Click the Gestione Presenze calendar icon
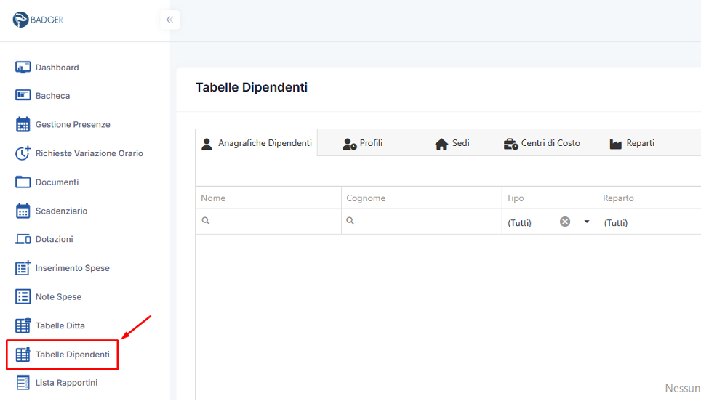The height and width of the screenshot is (401, 701). pos(23,124)
